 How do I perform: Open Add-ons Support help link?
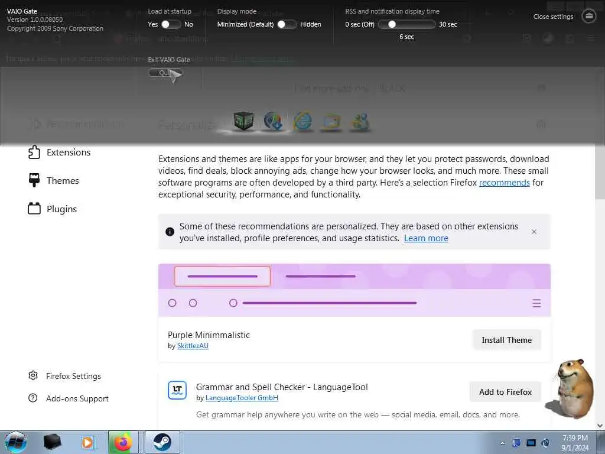pyautogui.click(x=69, y=398)
